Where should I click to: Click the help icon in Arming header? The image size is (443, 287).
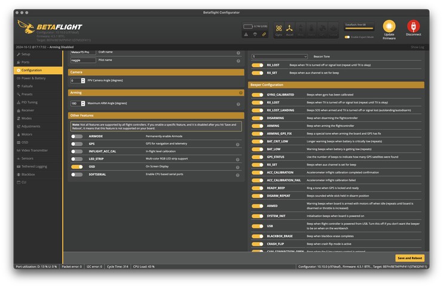pyautogui.click(x=241, y=93)
